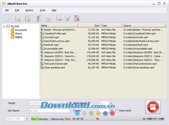Select the ComeBackToMe.mp4 file row
The image size is (169, 125).
point(103,33)
